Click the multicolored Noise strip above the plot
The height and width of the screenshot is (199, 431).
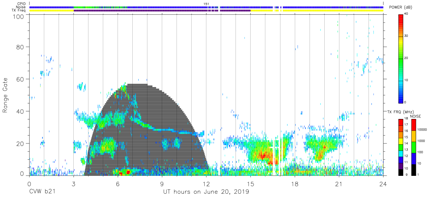206,7
